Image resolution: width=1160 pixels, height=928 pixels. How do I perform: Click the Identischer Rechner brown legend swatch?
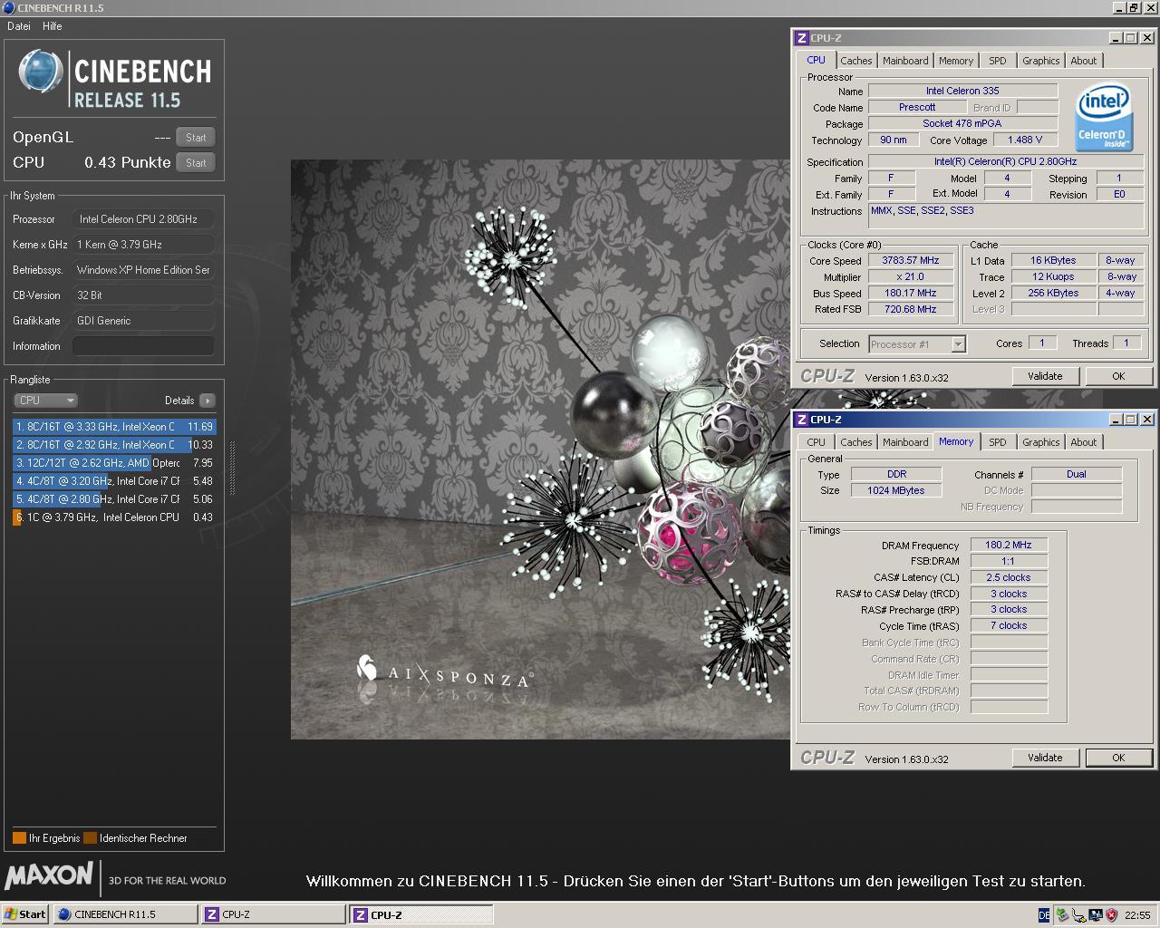click(90, 838)
